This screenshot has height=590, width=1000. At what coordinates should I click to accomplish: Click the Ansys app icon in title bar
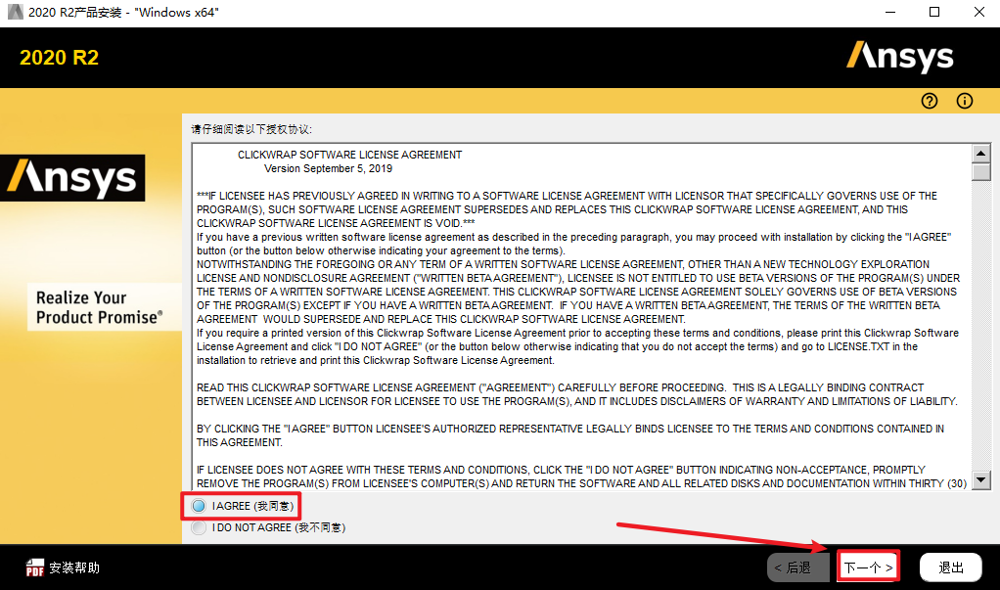coord(12,12)
